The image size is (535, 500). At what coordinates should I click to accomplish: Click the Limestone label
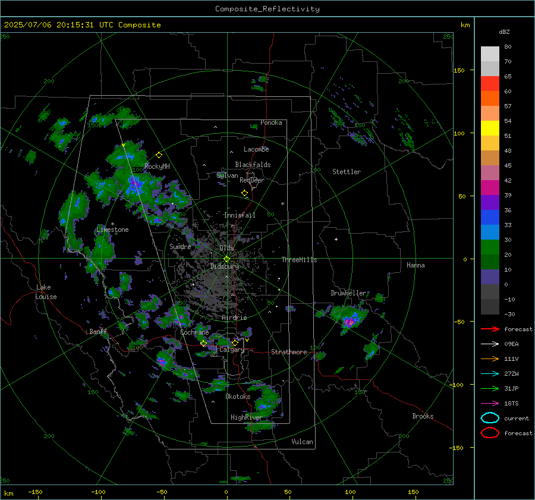pyautogui.click(x=112, y=229)
